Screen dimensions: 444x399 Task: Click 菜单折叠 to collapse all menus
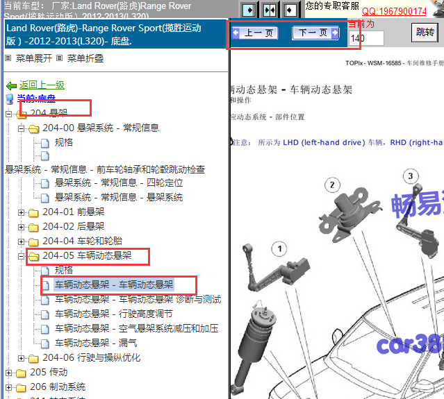click(85, 58)
